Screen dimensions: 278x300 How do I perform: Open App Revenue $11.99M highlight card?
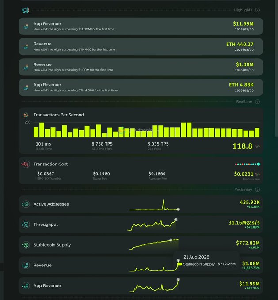click(141, 26)
